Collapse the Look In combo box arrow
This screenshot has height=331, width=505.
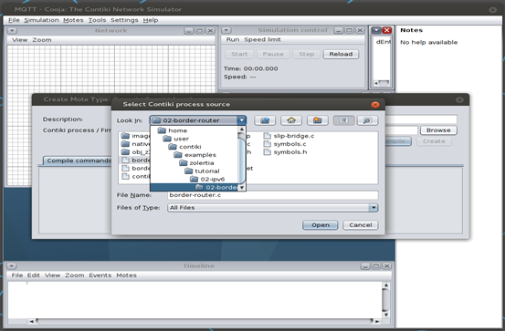point(242,120)
